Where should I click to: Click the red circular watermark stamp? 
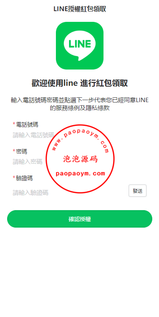80,159
